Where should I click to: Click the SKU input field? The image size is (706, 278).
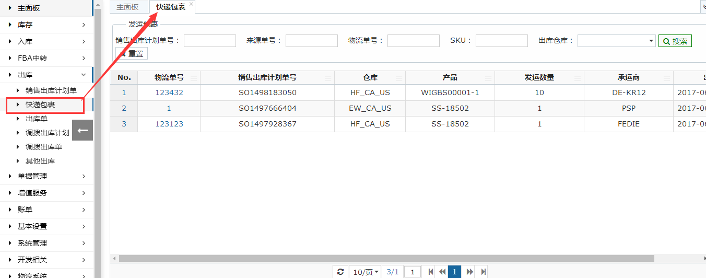pyautogui.click(x=502, y=41)
